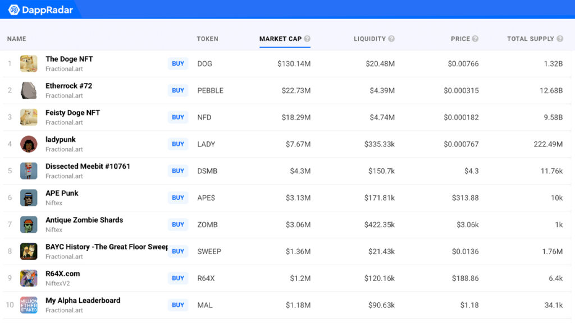Buy ZOMB token for Antique Zombie Shards
Screen dimensions: 575x323
pos(178,224)
